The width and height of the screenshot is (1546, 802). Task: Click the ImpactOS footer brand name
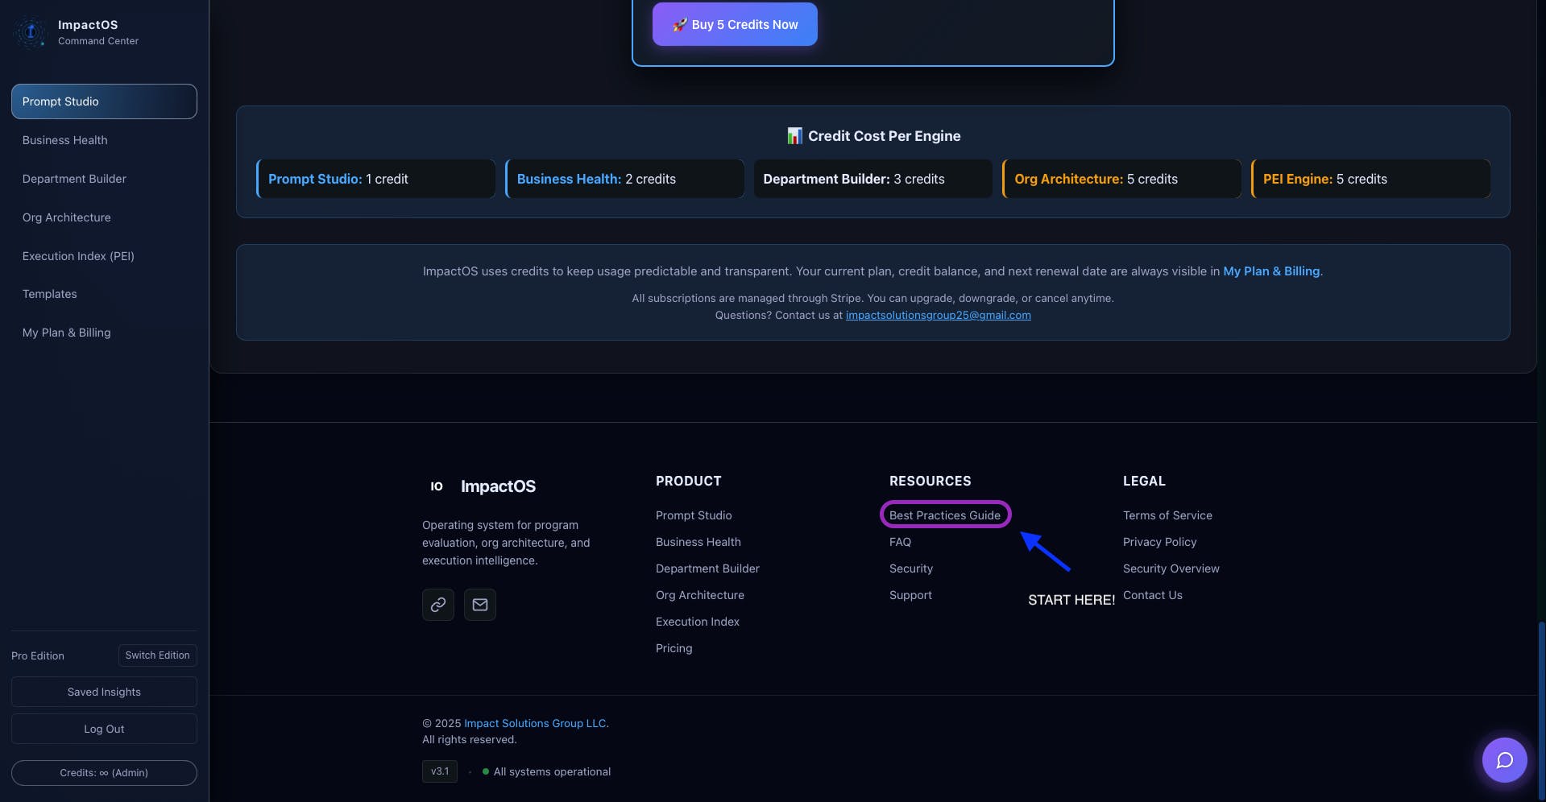point(498,486)
